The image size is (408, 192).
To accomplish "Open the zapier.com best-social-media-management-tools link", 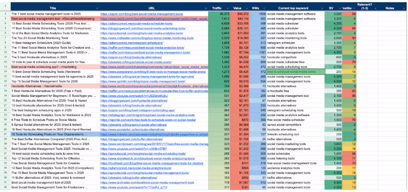I will coord(141,14).
